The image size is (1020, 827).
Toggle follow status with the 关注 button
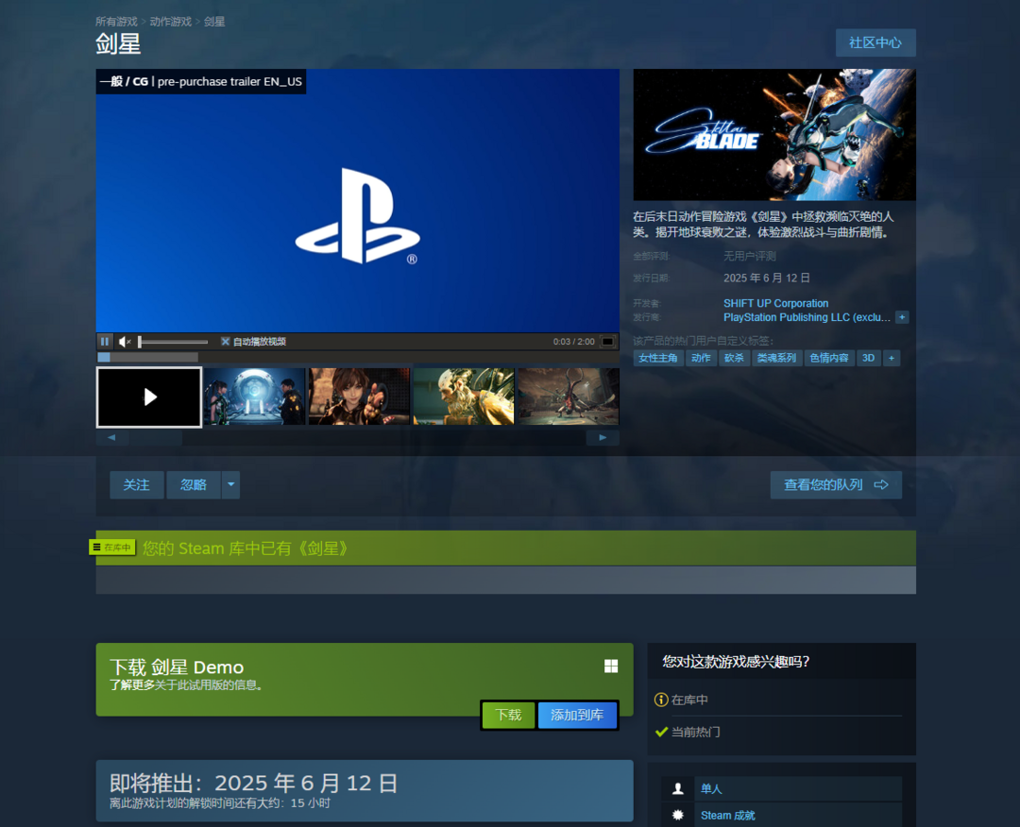[136, 484]
